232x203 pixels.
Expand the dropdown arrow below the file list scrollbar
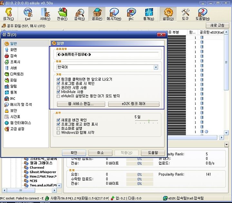point(227,145)
